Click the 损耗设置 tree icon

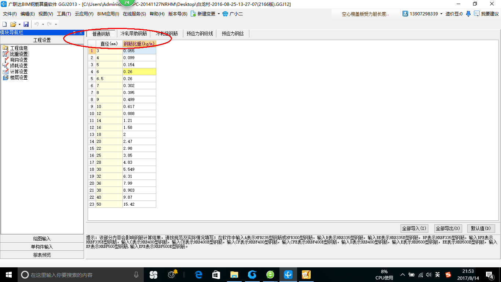5,66
